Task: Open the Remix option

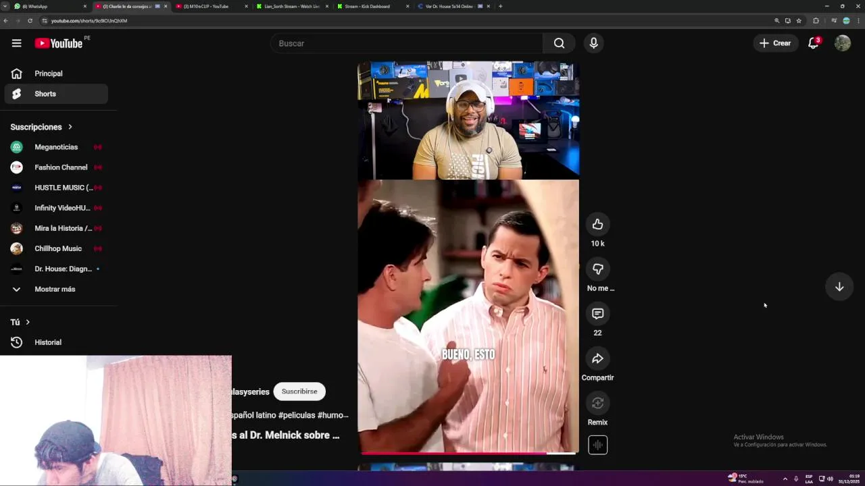Action: pos(597,403)
